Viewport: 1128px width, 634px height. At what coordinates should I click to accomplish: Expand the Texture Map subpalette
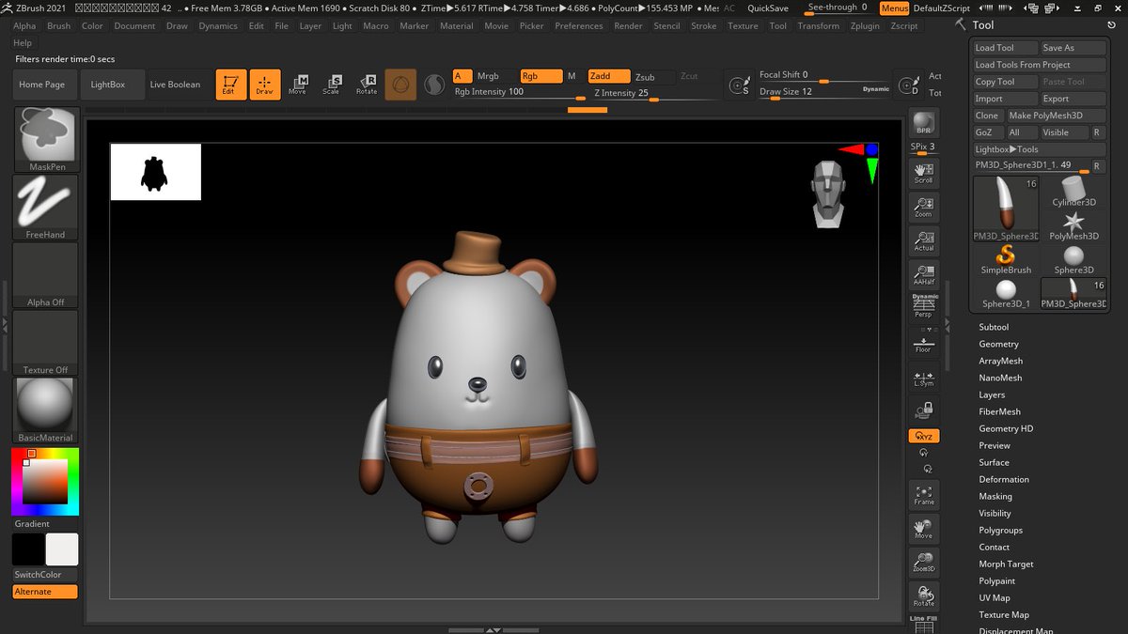coord(1004,614)
